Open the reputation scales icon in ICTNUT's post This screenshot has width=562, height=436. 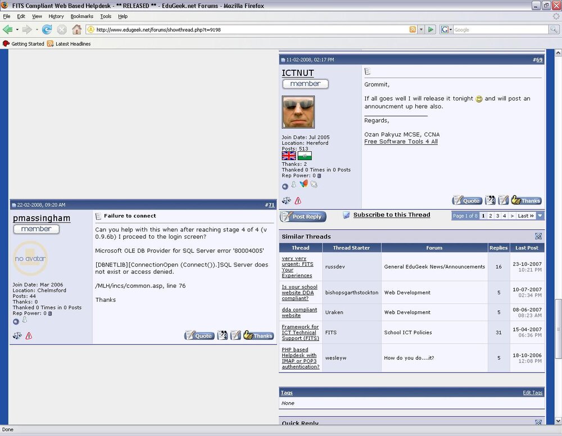click(x=286, y=201)
